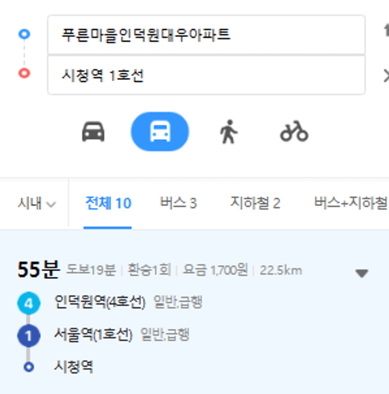Screen dimensions: 389x394
Task: Expand the 55분 route details arrow
Action: (x=362, y=273)
